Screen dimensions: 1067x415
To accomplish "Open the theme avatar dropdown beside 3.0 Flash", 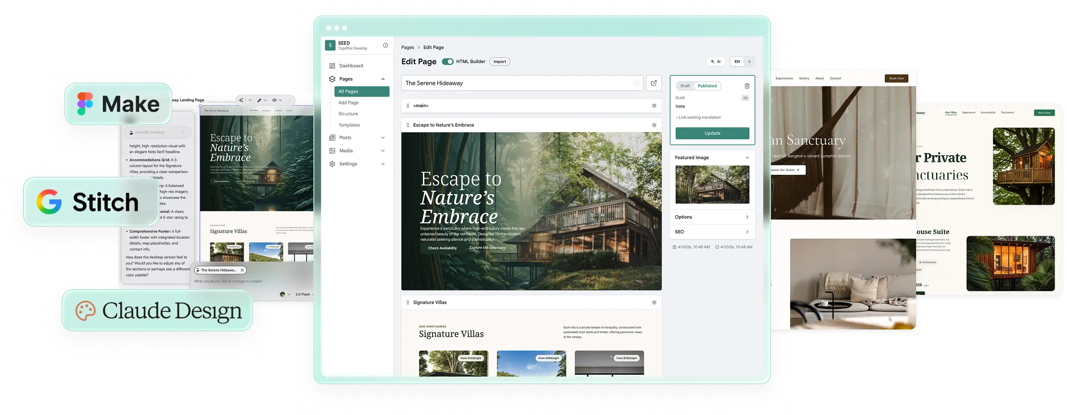I will [285, 294].
